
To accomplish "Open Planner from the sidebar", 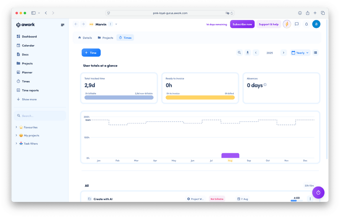I will pos(27,72).
